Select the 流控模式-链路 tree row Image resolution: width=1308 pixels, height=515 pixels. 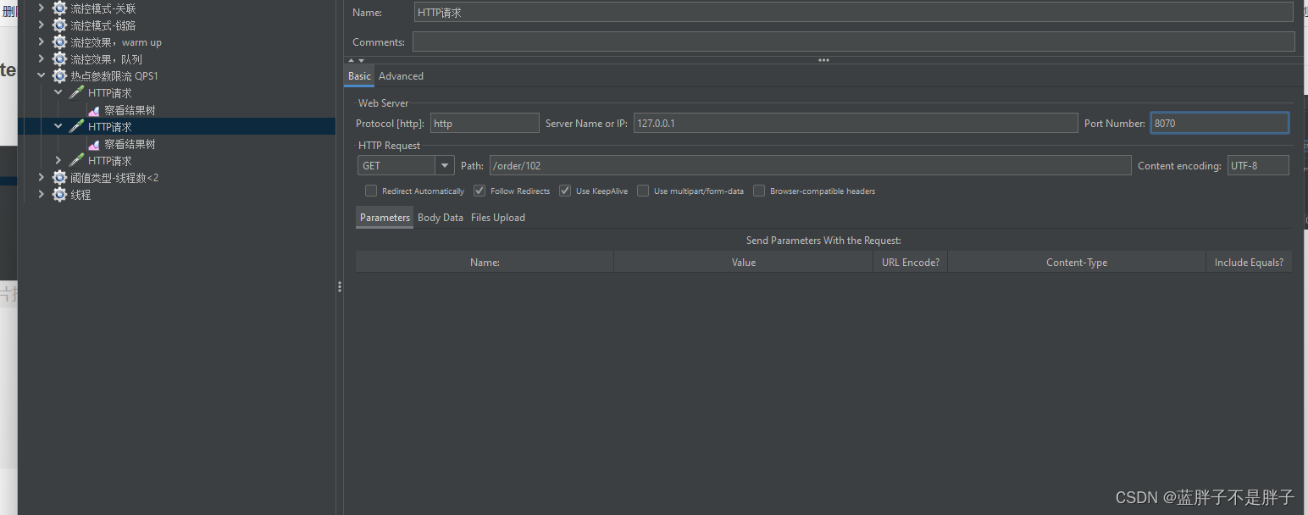pyautogui.click(x=103, y=25)
